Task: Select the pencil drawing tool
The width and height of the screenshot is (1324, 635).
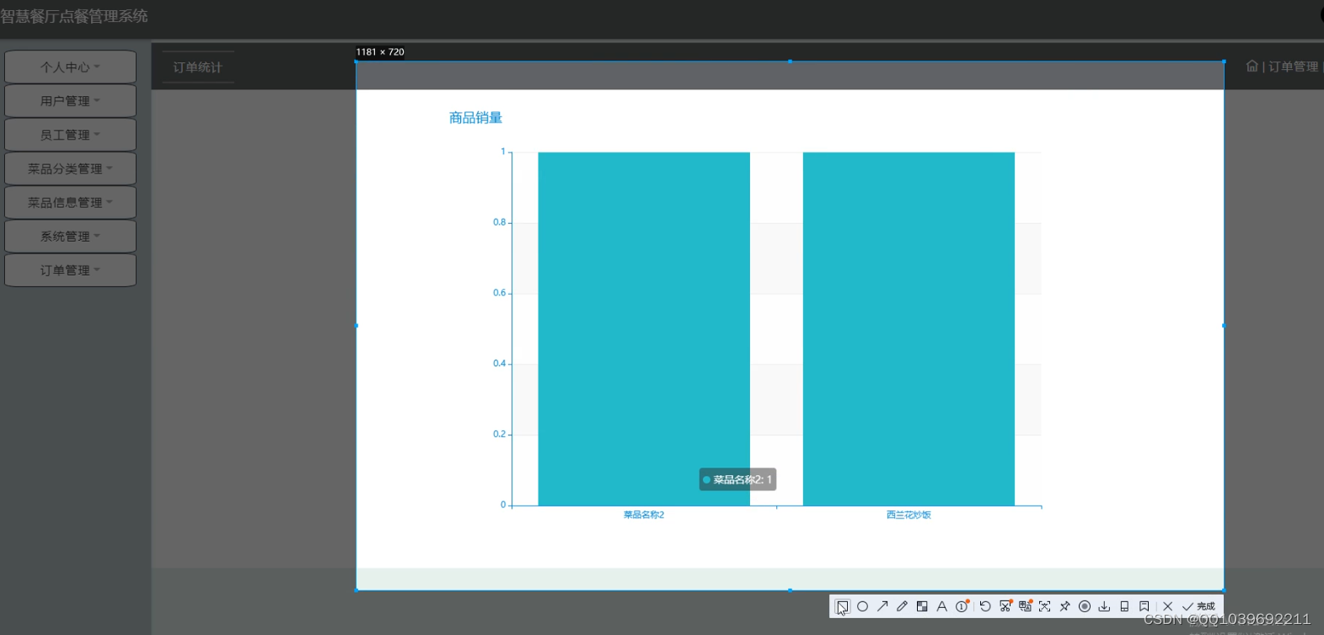Action: point(902,606)
